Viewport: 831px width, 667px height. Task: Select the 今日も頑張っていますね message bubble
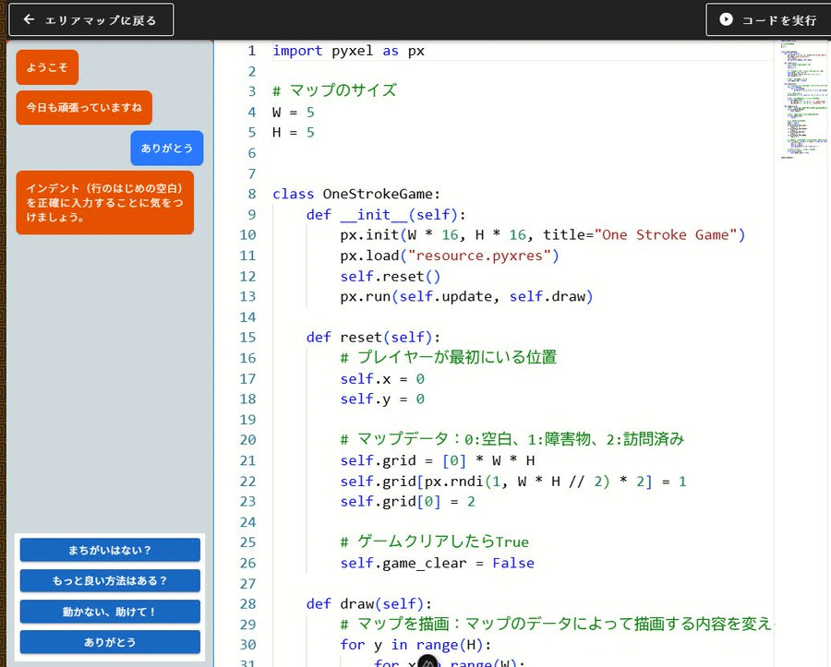tap(83, 107)
